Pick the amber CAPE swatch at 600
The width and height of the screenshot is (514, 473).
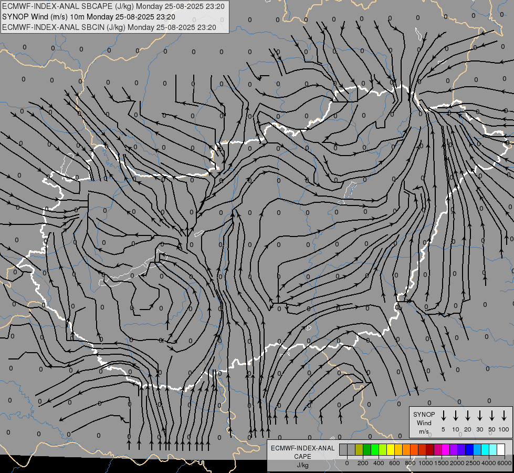(x=398, y=449)
